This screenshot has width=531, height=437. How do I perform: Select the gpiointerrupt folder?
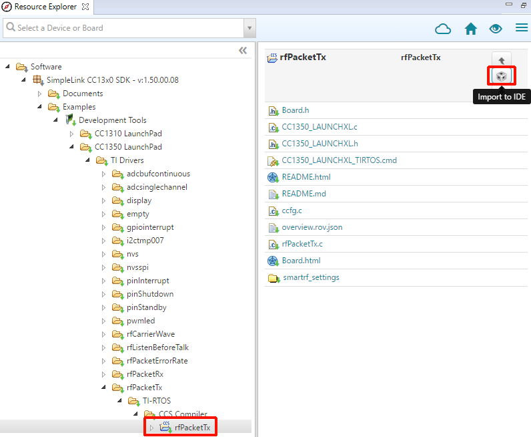150,227
